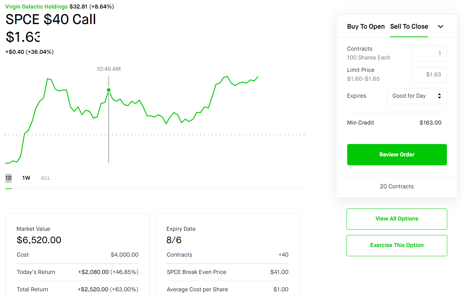Screen dimensions: 466x298
Task: Open the Virgin Galactic Holdings stock page
Action: [36, 6]
